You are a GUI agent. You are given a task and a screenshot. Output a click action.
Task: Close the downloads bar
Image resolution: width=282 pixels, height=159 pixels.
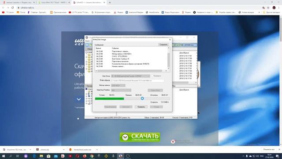coord(279,149)
